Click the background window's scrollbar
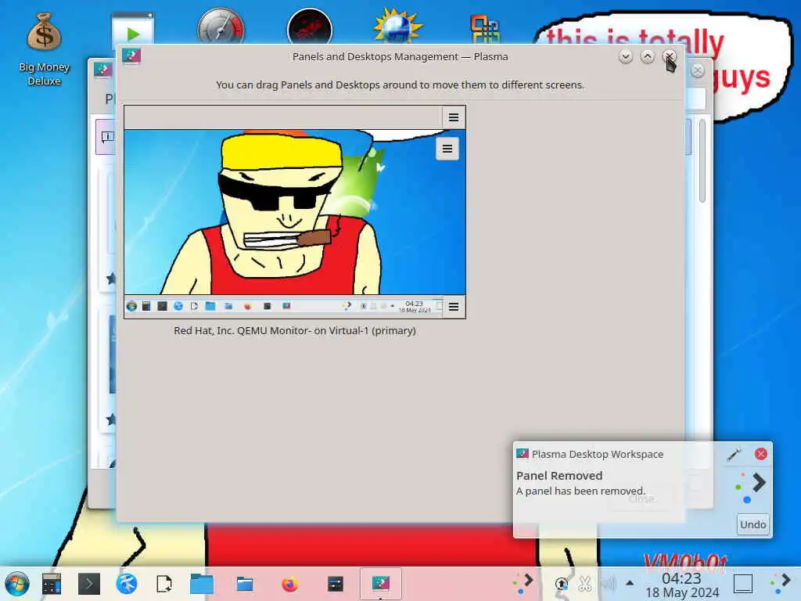 (x=702, y=161)
